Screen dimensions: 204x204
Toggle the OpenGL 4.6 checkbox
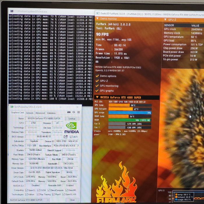click(64, 194)
